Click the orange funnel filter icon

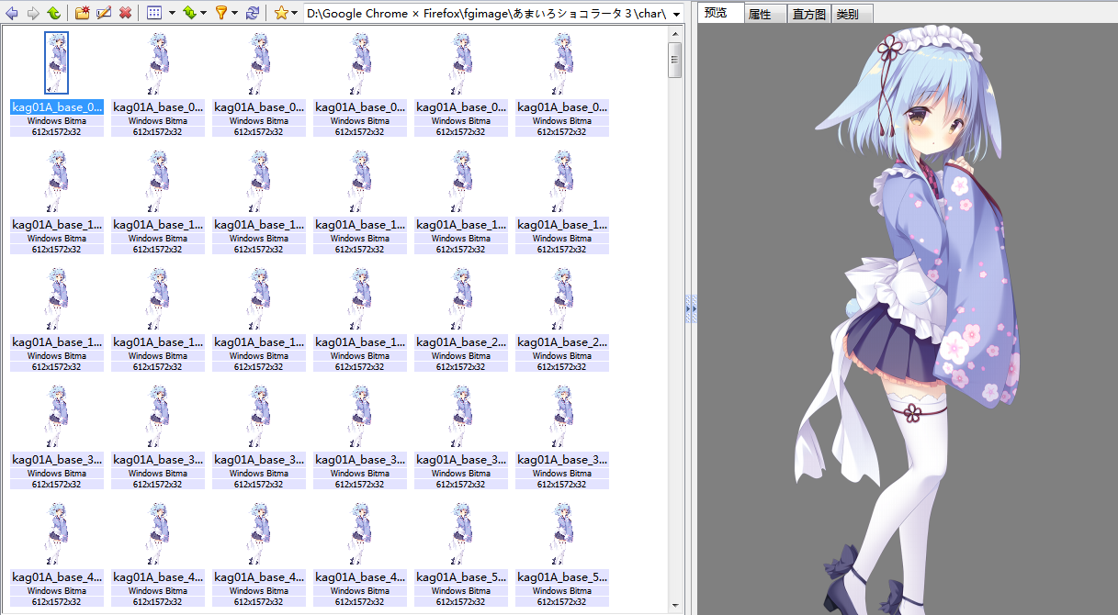pyautogui.click(x=220, y=14)
